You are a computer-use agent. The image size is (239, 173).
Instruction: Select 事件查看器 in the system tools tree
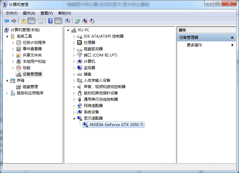click(32, 49)
